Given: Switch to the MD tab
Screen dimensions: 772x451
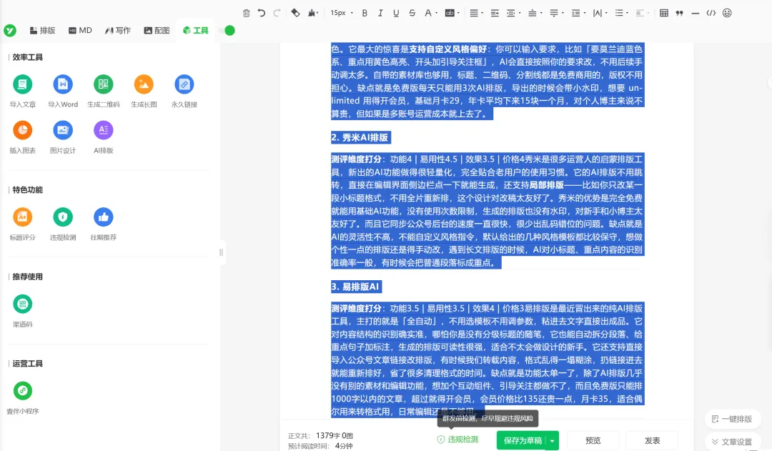Looking at the screenshot, I should [x=80, y=31].
